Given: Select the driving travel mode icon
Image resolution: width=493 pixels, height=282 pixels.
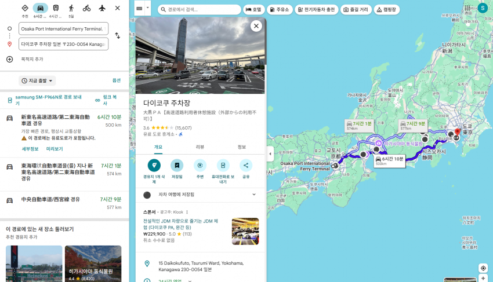Looking at the screenshot, I should (40, 8).
